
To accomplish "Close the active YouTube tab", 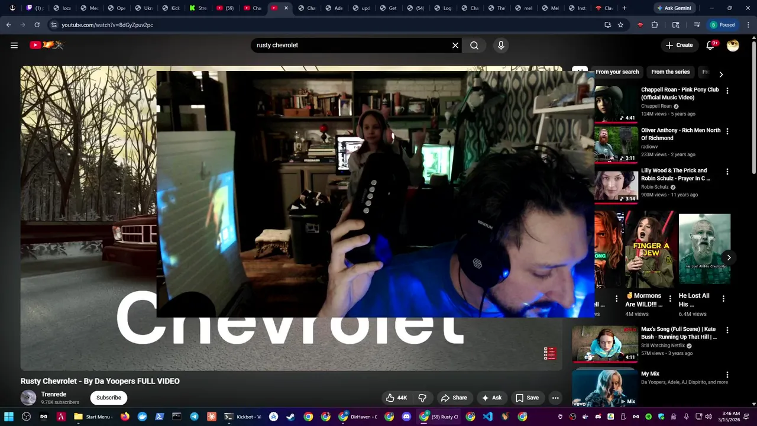I will [x=286, y=8].
